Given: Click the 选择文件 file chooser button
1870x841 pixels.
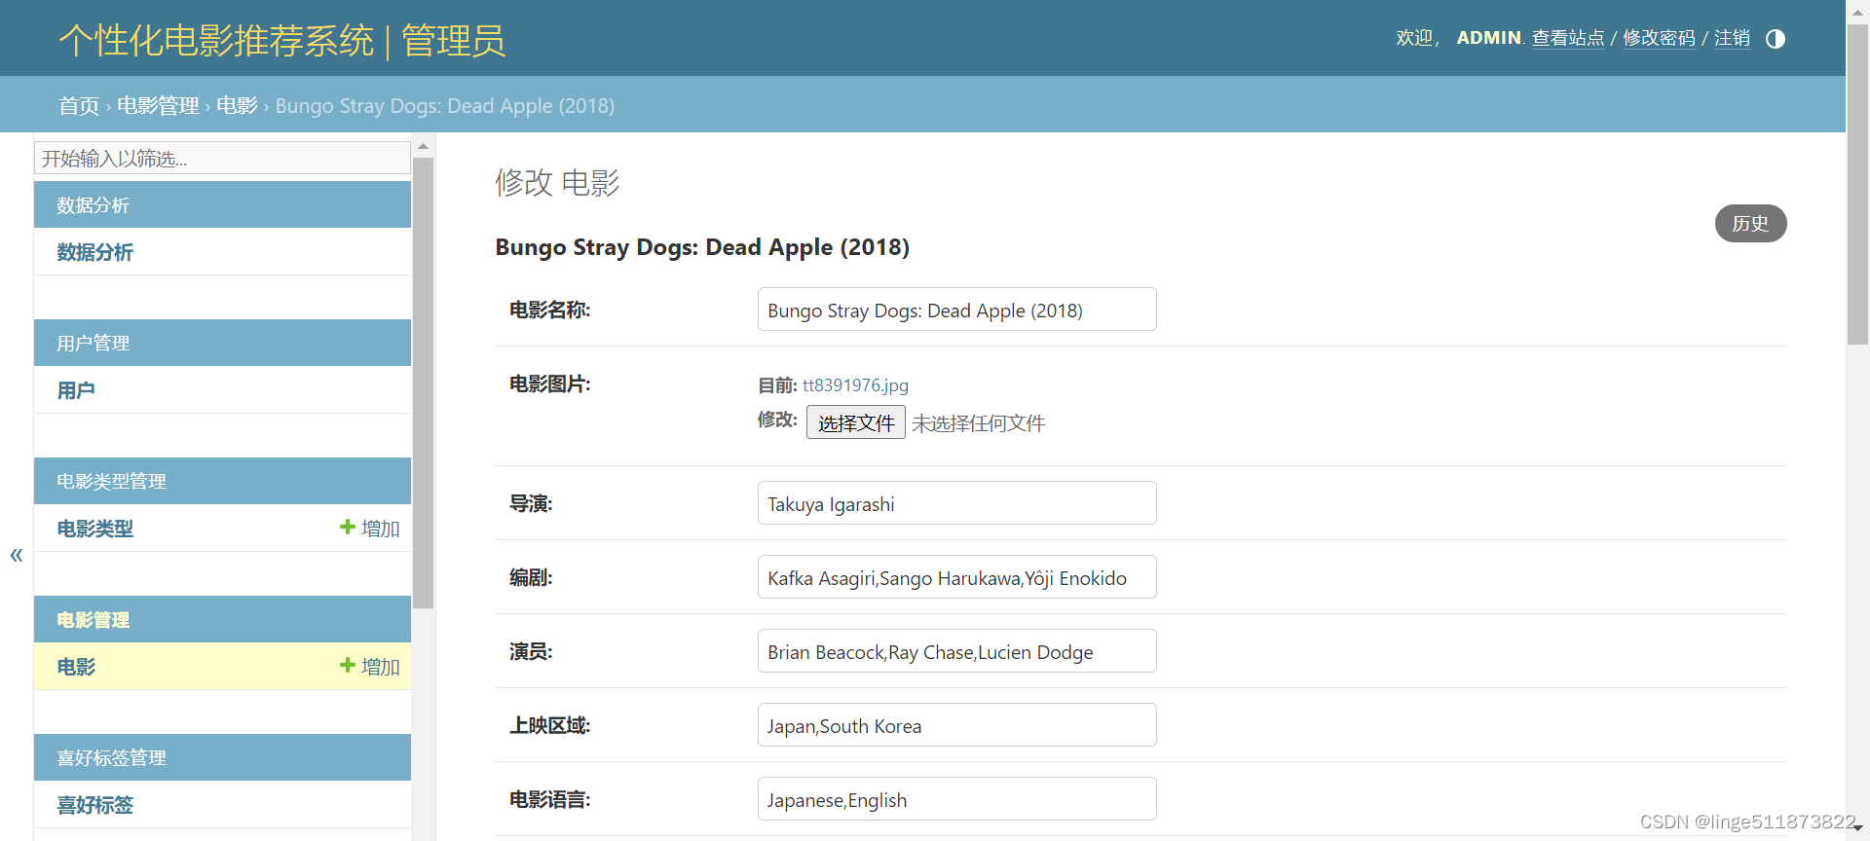Looking at the screenshot, I should 855,422.
